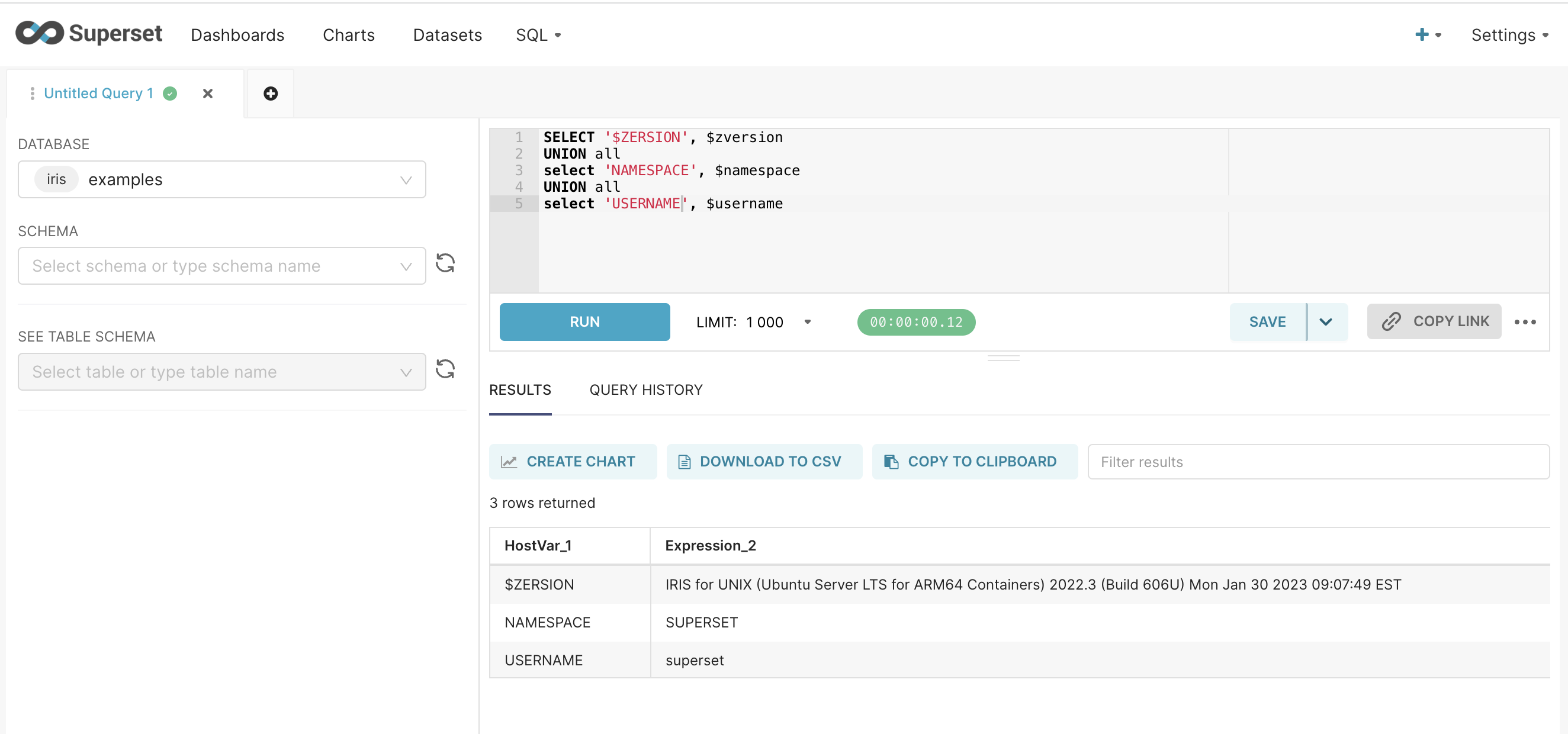Open the Settings menu

(1509, 36)
